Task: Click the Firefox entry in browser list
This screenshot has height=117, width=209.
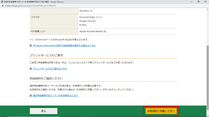Action: (83, 24)
